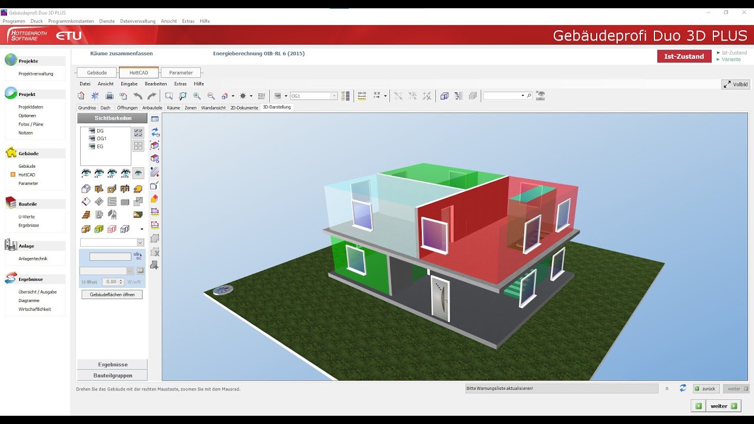The width and height of the screenshot is (754, 424).
Task: Expand the view rotation dropdown arrow
Action: 233,96
